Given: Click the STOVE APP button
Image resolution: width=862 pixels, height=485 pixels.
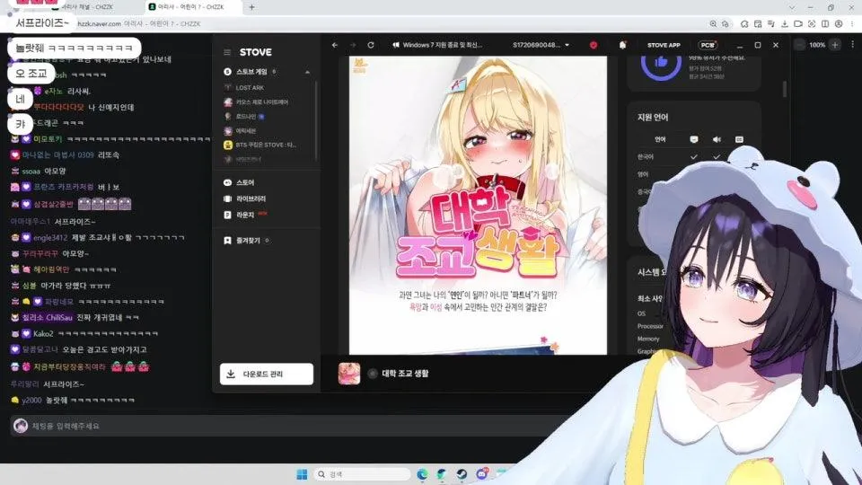Looking at the screenshot, I should coord(664,45).
